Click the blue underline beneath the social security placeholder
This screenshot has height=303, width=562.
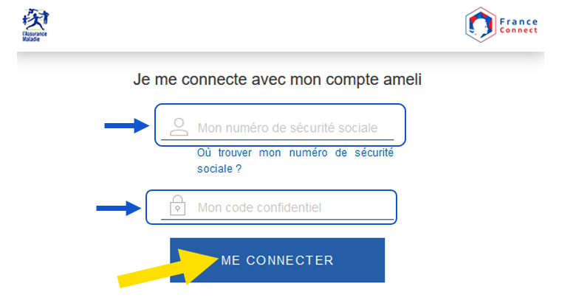pyautogui.click(x=278, y=139)
